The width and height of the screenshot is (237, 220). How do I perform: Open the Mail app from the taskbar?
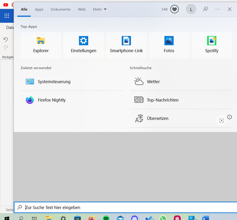coord(120,218)
